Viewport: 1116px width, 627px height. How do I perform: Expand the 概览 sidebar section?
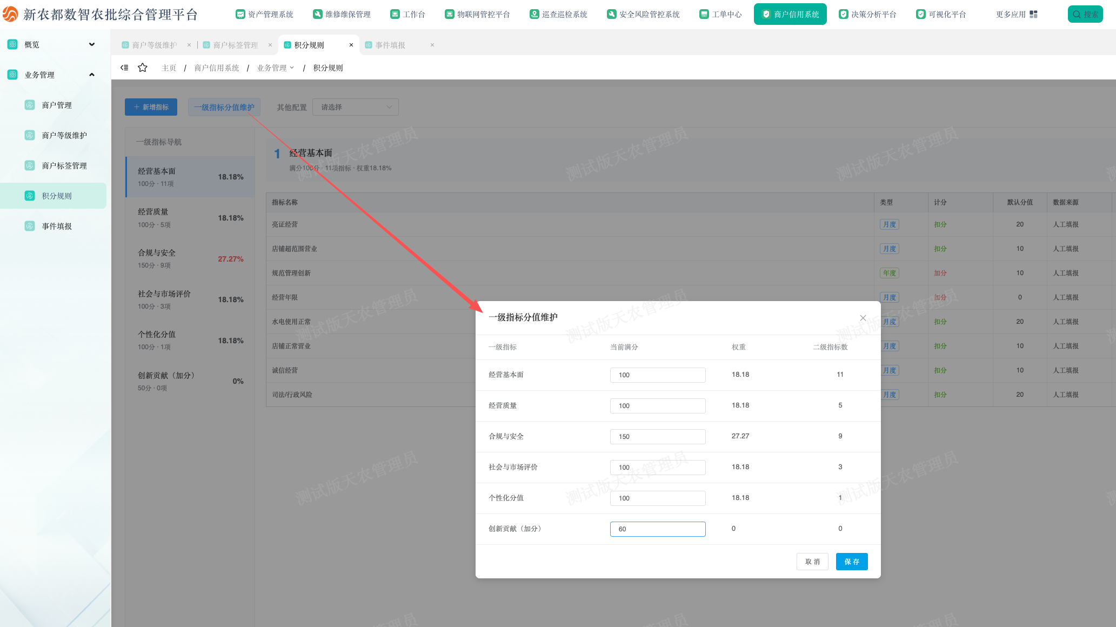tap(92, 44)
